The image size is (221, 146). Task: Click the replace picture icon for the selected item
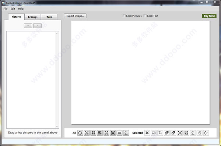(154, 133)
